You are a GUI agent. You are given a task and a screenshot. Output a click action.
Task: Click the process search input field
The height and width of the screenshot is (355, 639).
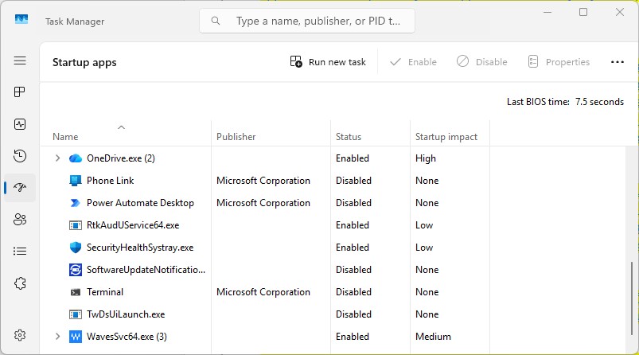(307, 21)
